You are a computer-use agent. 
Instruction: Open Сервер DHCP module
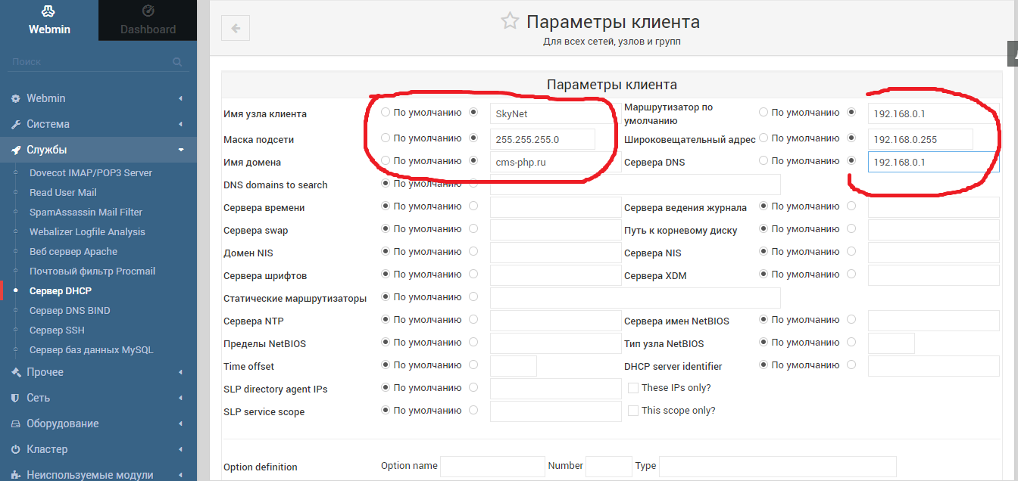click(x=61, y=291)
